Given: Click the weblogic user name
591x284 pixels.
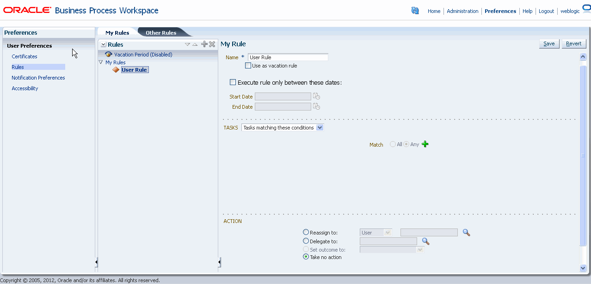Looking at the screenshot, I should pos(570,11).
